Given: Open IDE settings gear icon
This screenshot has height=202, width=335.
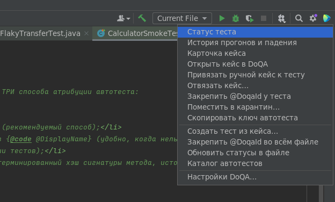Looking at the screenshot, I should [313, 18].
